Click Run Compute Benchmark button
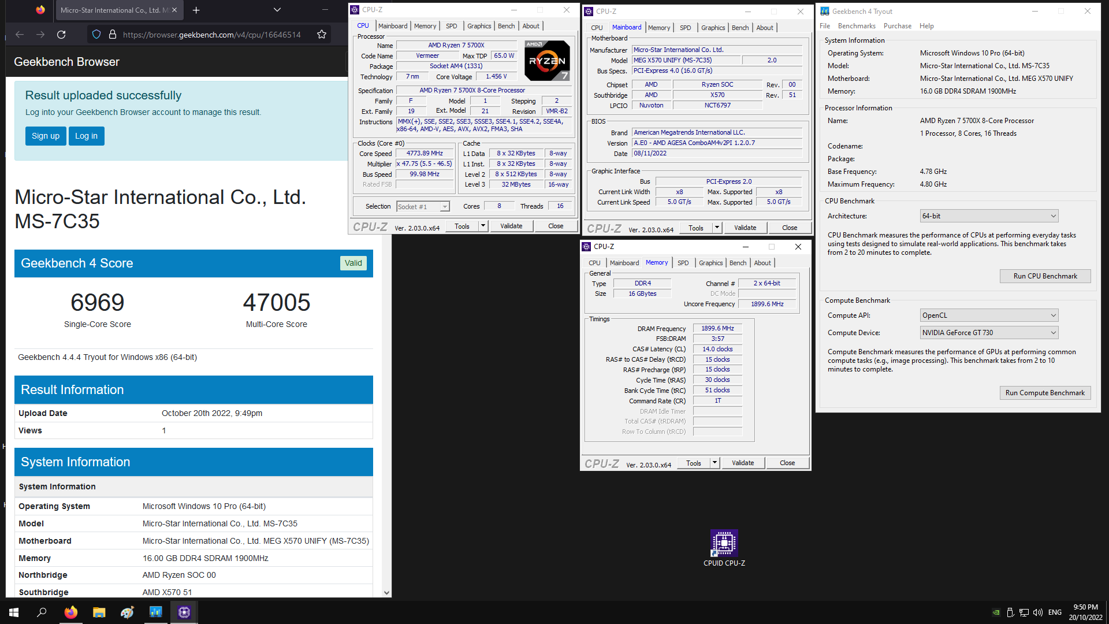1109x624 pixels. click(x=1045, y=393)
